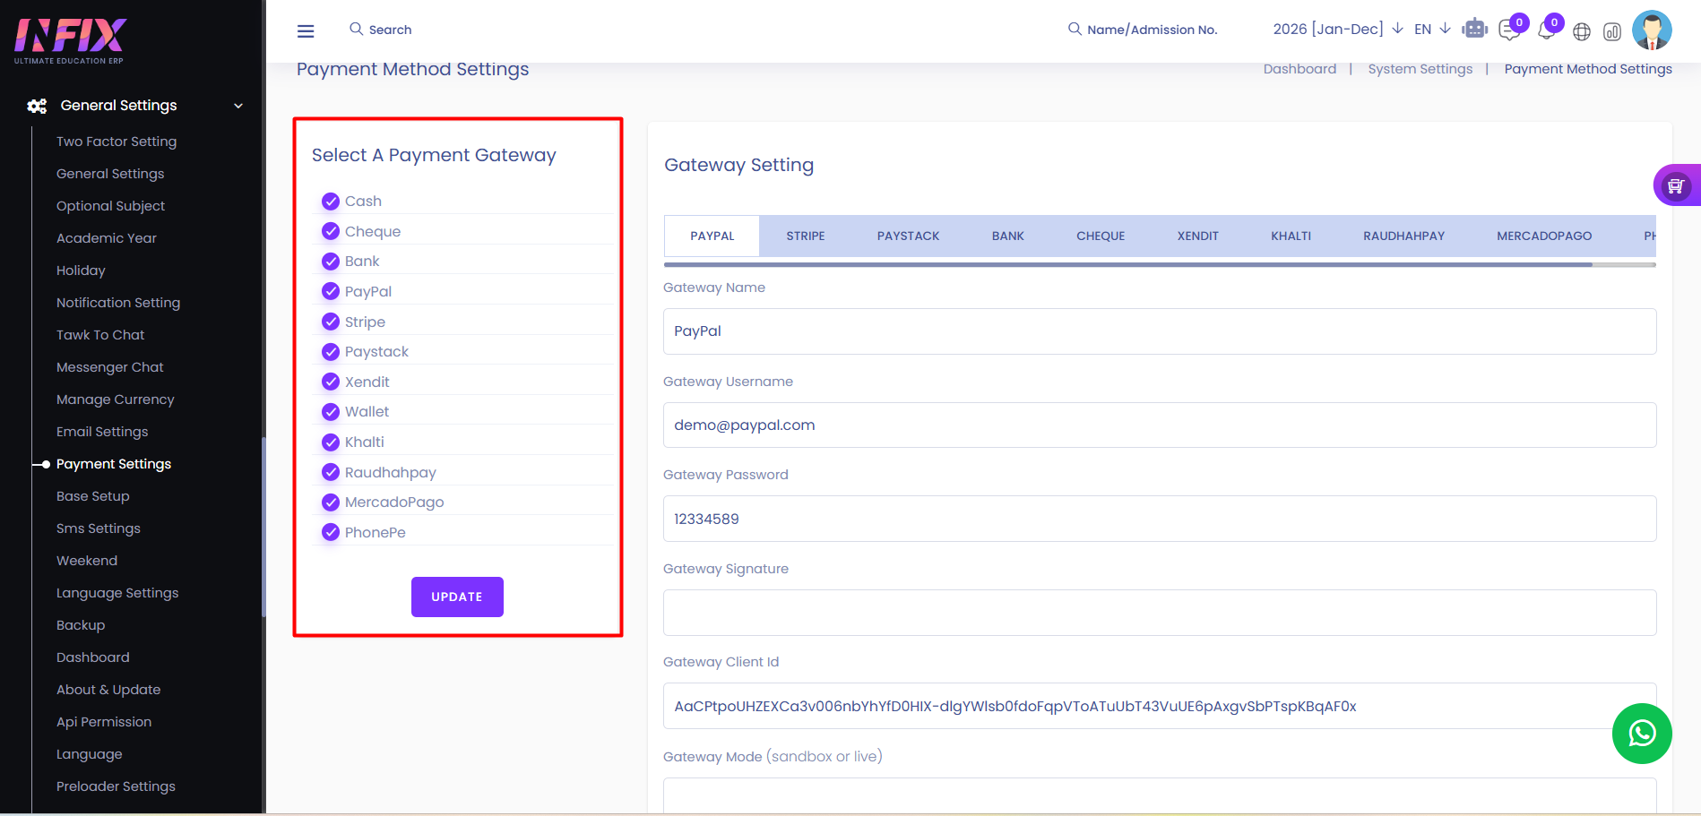
Task: Go to the System Settings breadcrumb
Action: click(1420, 69)
